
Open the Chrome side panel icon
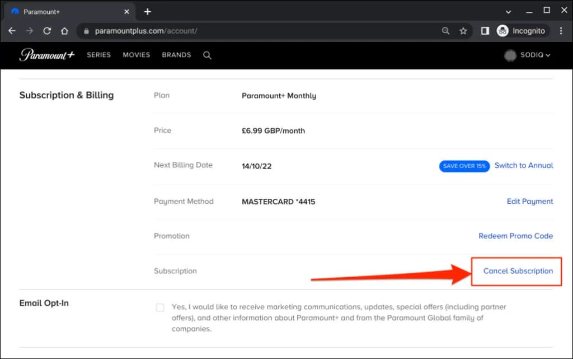click(x=485, y=31)
